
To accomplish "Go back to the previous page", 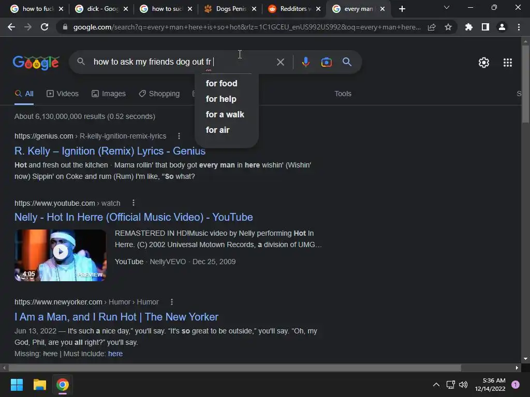I will tap(11, 27).
